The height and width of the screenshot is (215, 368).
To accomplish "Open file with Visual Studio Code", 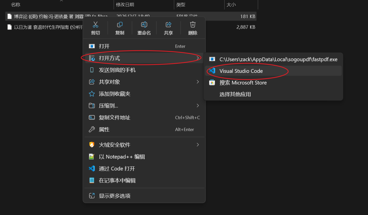I will pyautogui.click(x=241, y=71).
